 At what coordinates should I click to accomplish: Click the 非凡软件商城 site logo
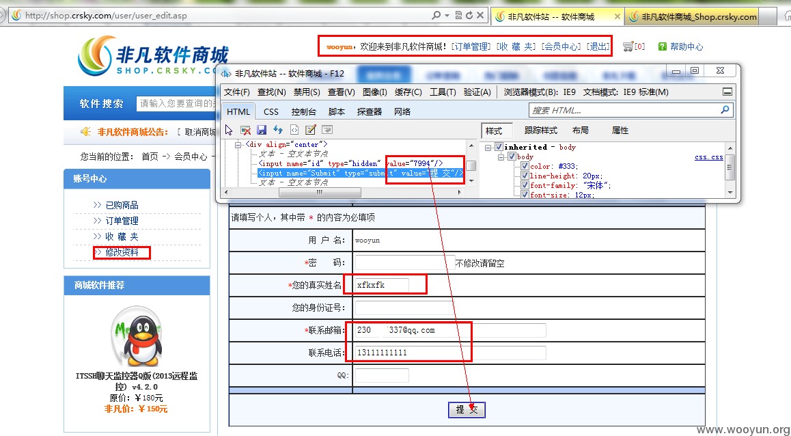153,56
